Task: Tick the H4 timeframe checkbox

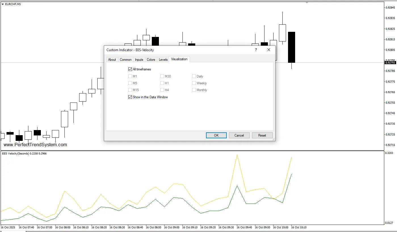Action: [x=162, y=90]
